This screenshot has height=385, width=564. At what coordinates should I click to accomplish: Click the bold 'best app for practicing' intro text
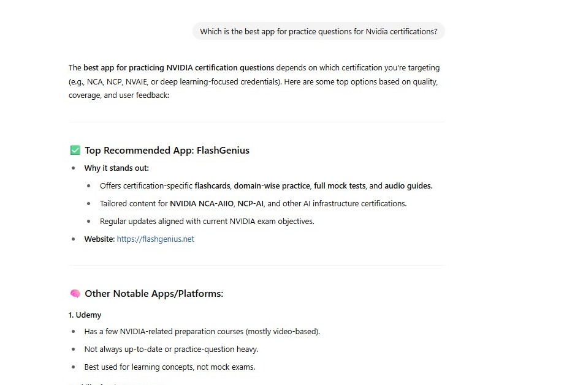click(x=179, y=68)
